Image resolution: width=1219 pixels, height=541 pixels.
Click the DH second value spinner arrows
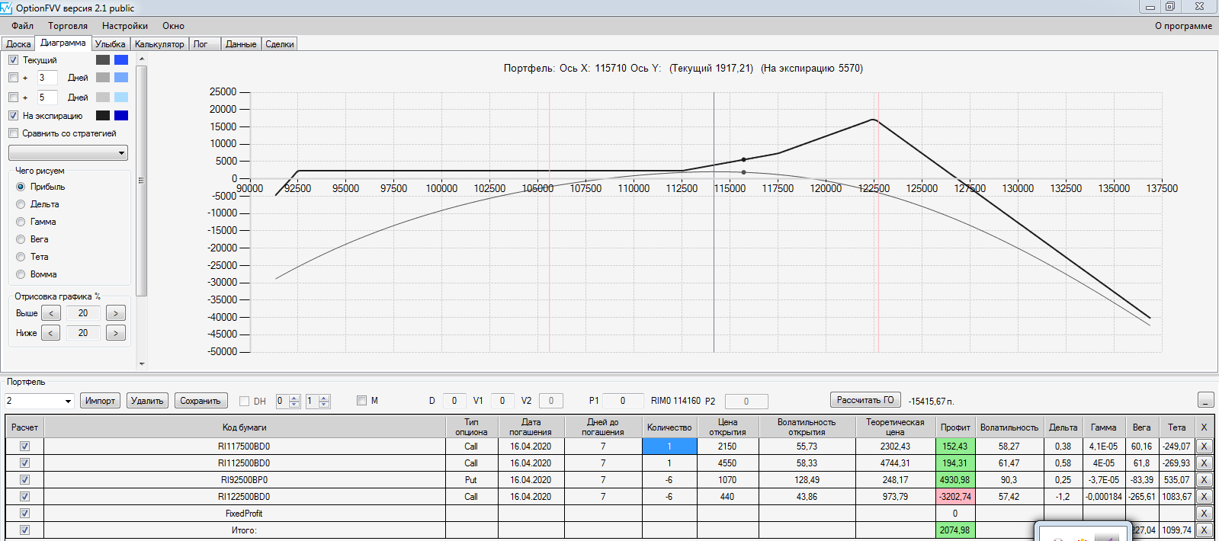[x=324, y=401]
